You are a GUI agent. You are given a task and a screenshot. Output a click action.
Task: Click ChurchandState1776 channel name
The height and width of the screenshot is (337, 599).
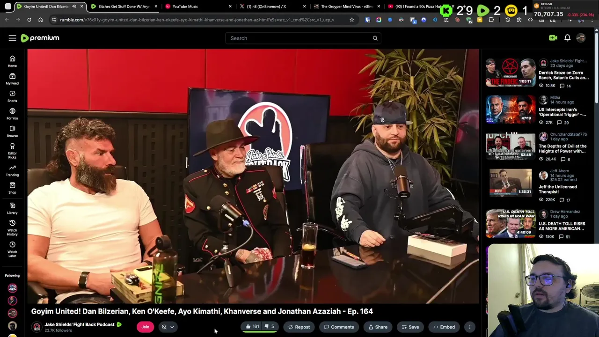pos(568,134)
